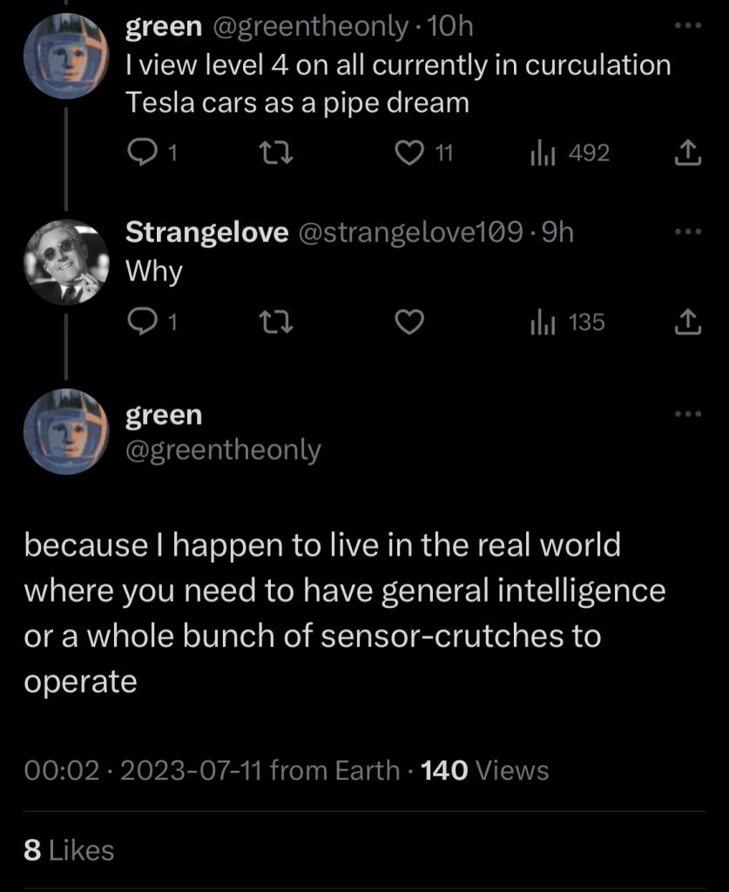The height and width of the screenshot is (892, 729).
Task: Open green's avatar on the top tweet
Action: [65, 57]
